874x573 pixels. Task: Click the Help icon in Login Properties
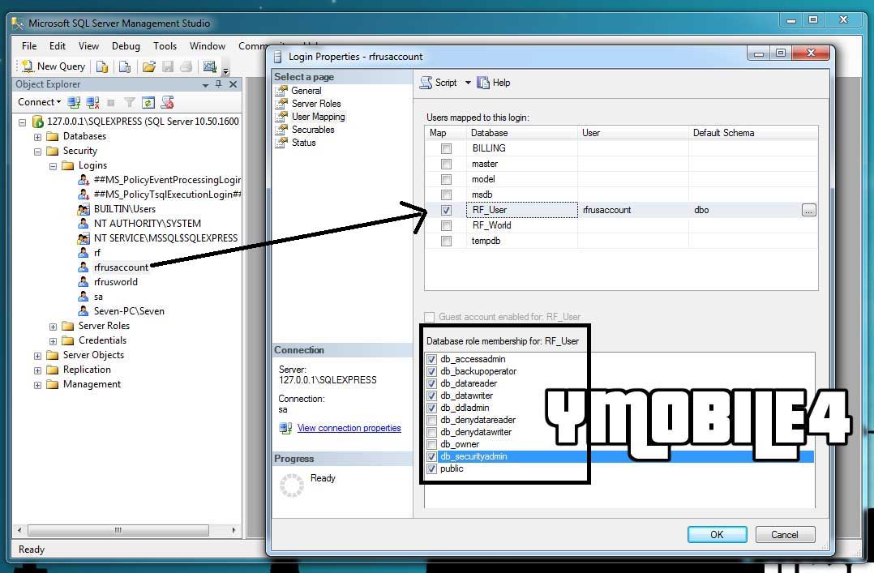click(482, 83)
